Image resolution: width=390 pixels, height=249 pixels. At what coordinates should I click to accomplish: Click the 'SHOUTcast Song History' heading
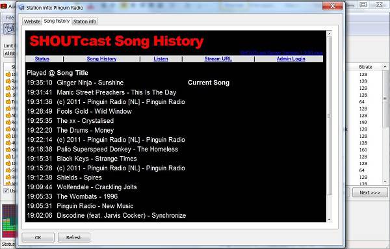[116, 42]
